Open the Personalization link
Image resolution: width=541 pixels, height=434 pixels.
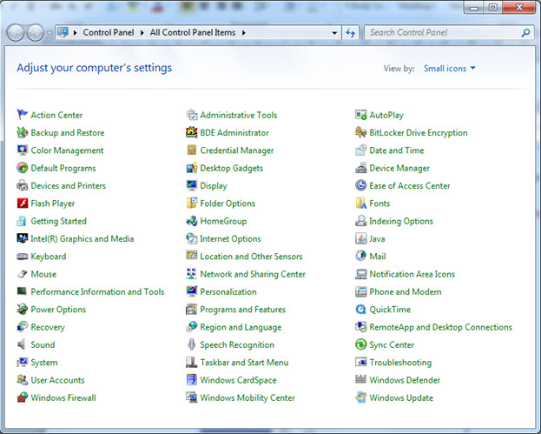tap(228, 291)
